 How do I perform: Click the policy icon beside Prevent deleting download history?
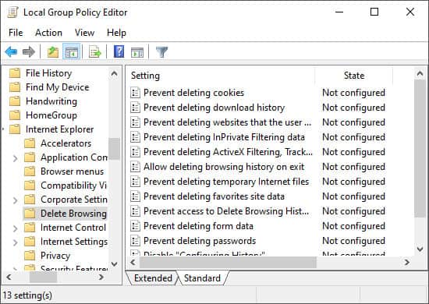pos(135,108)
